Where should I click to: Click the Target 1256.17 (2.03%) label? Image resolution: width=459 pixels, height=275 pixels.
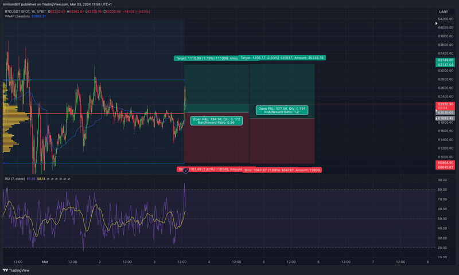click(x=282, y=58)
